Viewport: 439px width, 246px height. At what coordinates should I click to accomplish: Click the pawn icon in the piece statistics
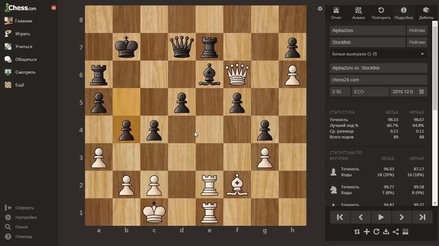coord(333,172)
